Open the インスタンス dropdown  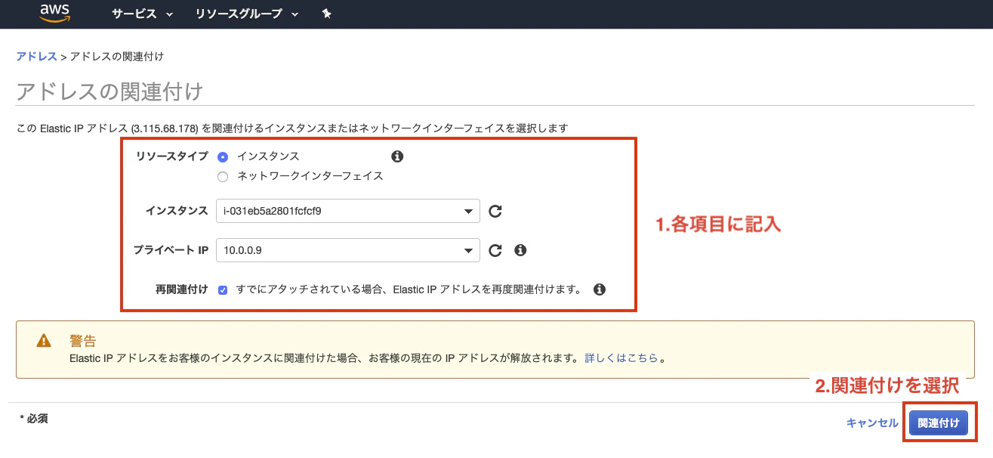pos(347,211)
